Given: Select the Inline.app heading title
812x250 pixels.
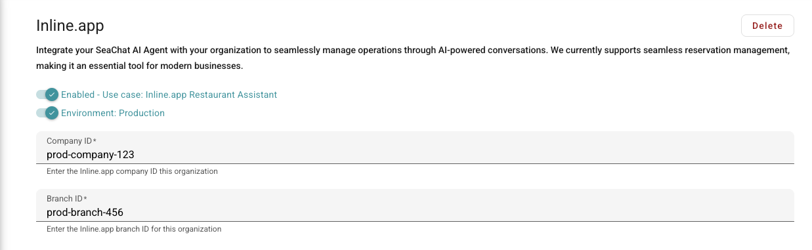Looking at the screenshot, I should [x=70, y=26].
